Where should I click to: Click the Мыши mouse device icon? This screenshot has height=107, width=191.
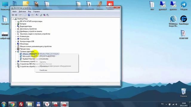tap(18, 46)
